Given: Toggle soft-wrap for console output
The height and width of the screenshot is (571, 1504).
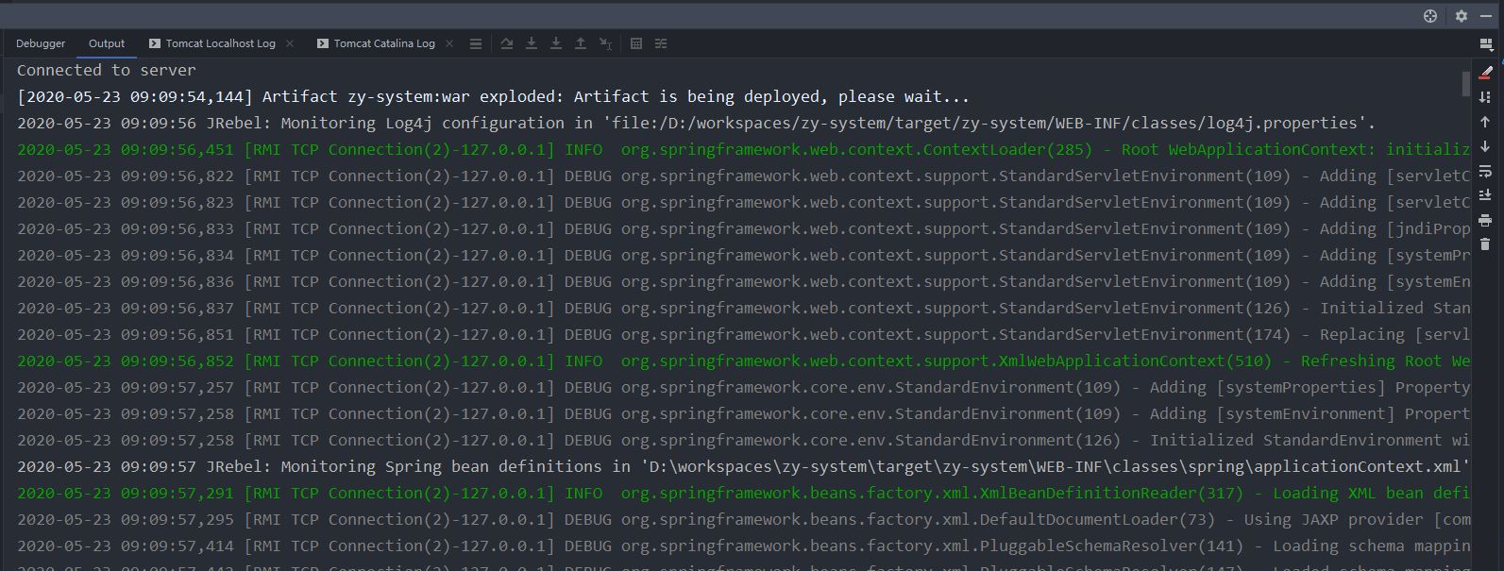Looking at the screenshot, I should tap(1485, 171).
